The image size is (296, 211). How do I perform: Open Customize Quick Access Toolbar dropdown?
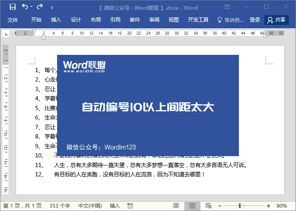[52, 8]
